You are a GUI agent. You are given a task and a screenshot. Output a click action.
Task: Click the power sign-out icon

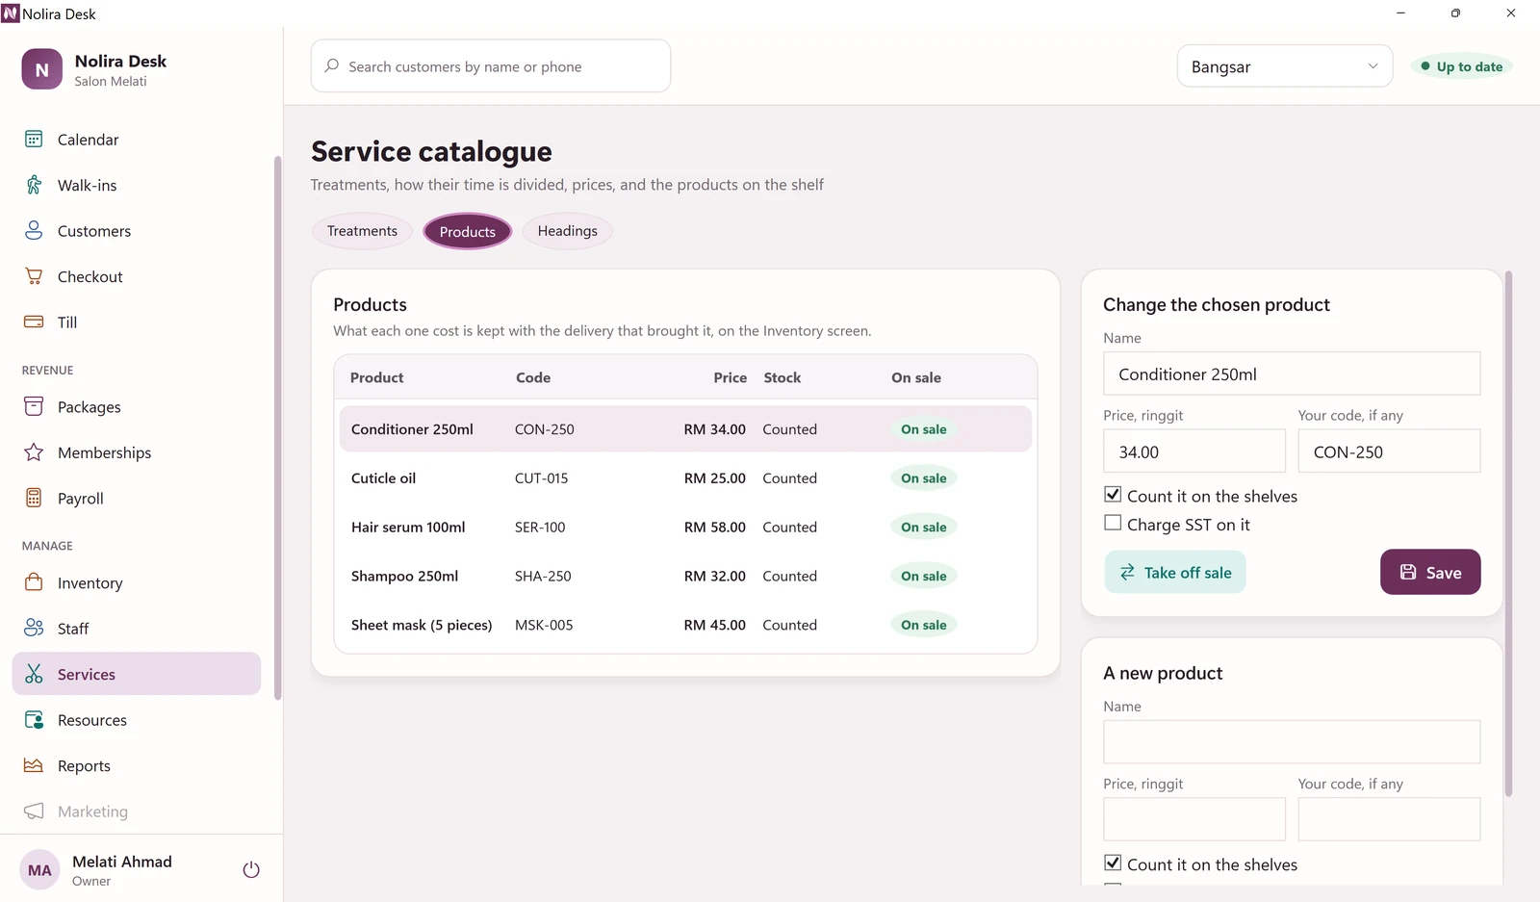pos(251,869)
